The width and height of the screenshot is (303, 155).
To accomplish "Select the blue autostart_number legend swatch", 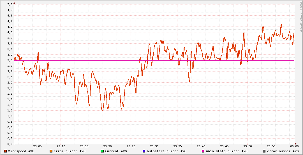I will [x=144, y=151].
